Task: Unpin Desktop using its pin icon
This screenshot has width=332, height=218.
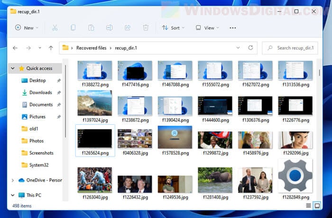Action: [x=59, y=80]
